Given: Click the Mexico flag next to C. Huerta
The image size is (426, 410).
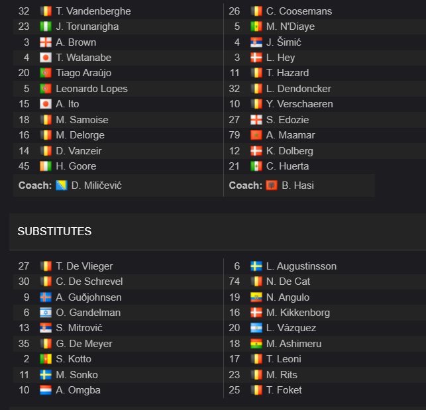Looking at the screenshot, I should point(256,166).
